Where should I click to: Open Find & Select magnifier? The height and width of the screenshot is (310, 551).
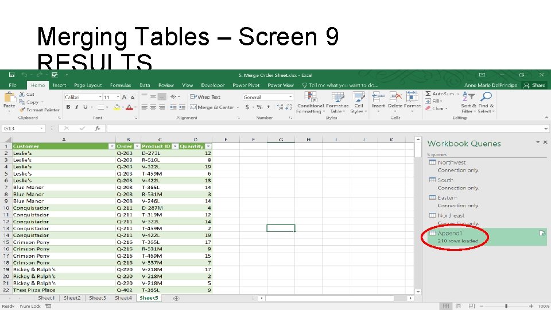pos(486,102)
